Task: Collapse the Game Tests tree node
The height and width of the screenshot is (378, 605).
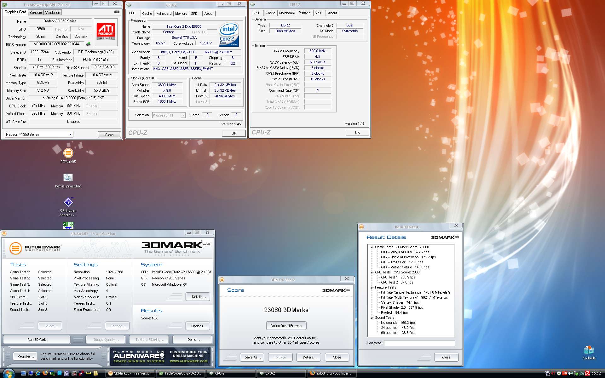Action: click(x=372, y=247)
